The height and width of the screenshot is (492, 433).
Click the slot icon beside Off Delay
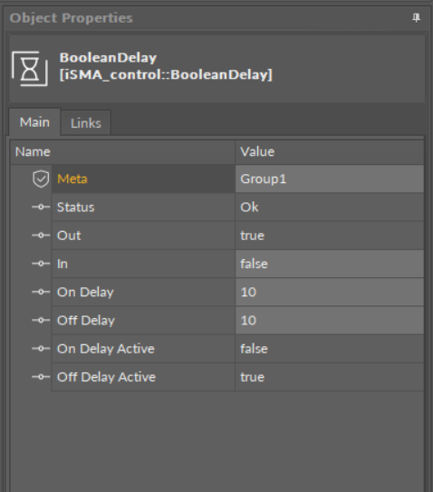pyautogui.click(x=41, y=320)
